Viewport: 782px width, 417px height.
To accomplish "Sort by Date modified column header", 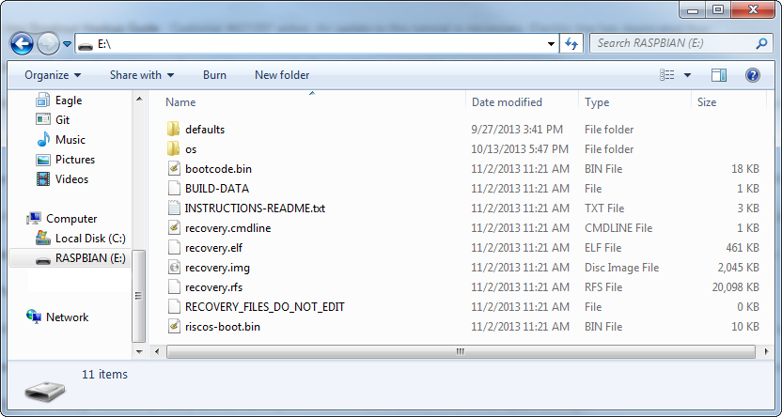I will tap(507, 102).
